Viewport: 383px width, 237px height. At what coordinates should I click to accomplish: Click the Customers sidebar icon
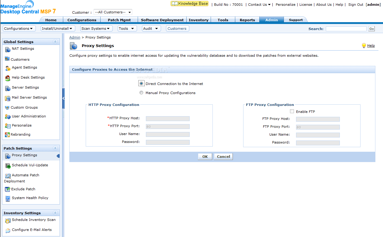[7, 59]
